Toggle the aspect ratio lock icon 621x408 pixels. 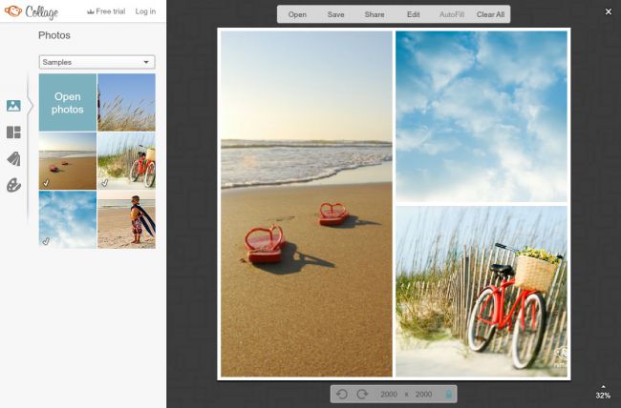[x=449, y=394]
